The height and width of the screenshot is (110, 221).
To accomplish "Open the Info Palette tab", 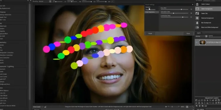I will pos(200,109).
